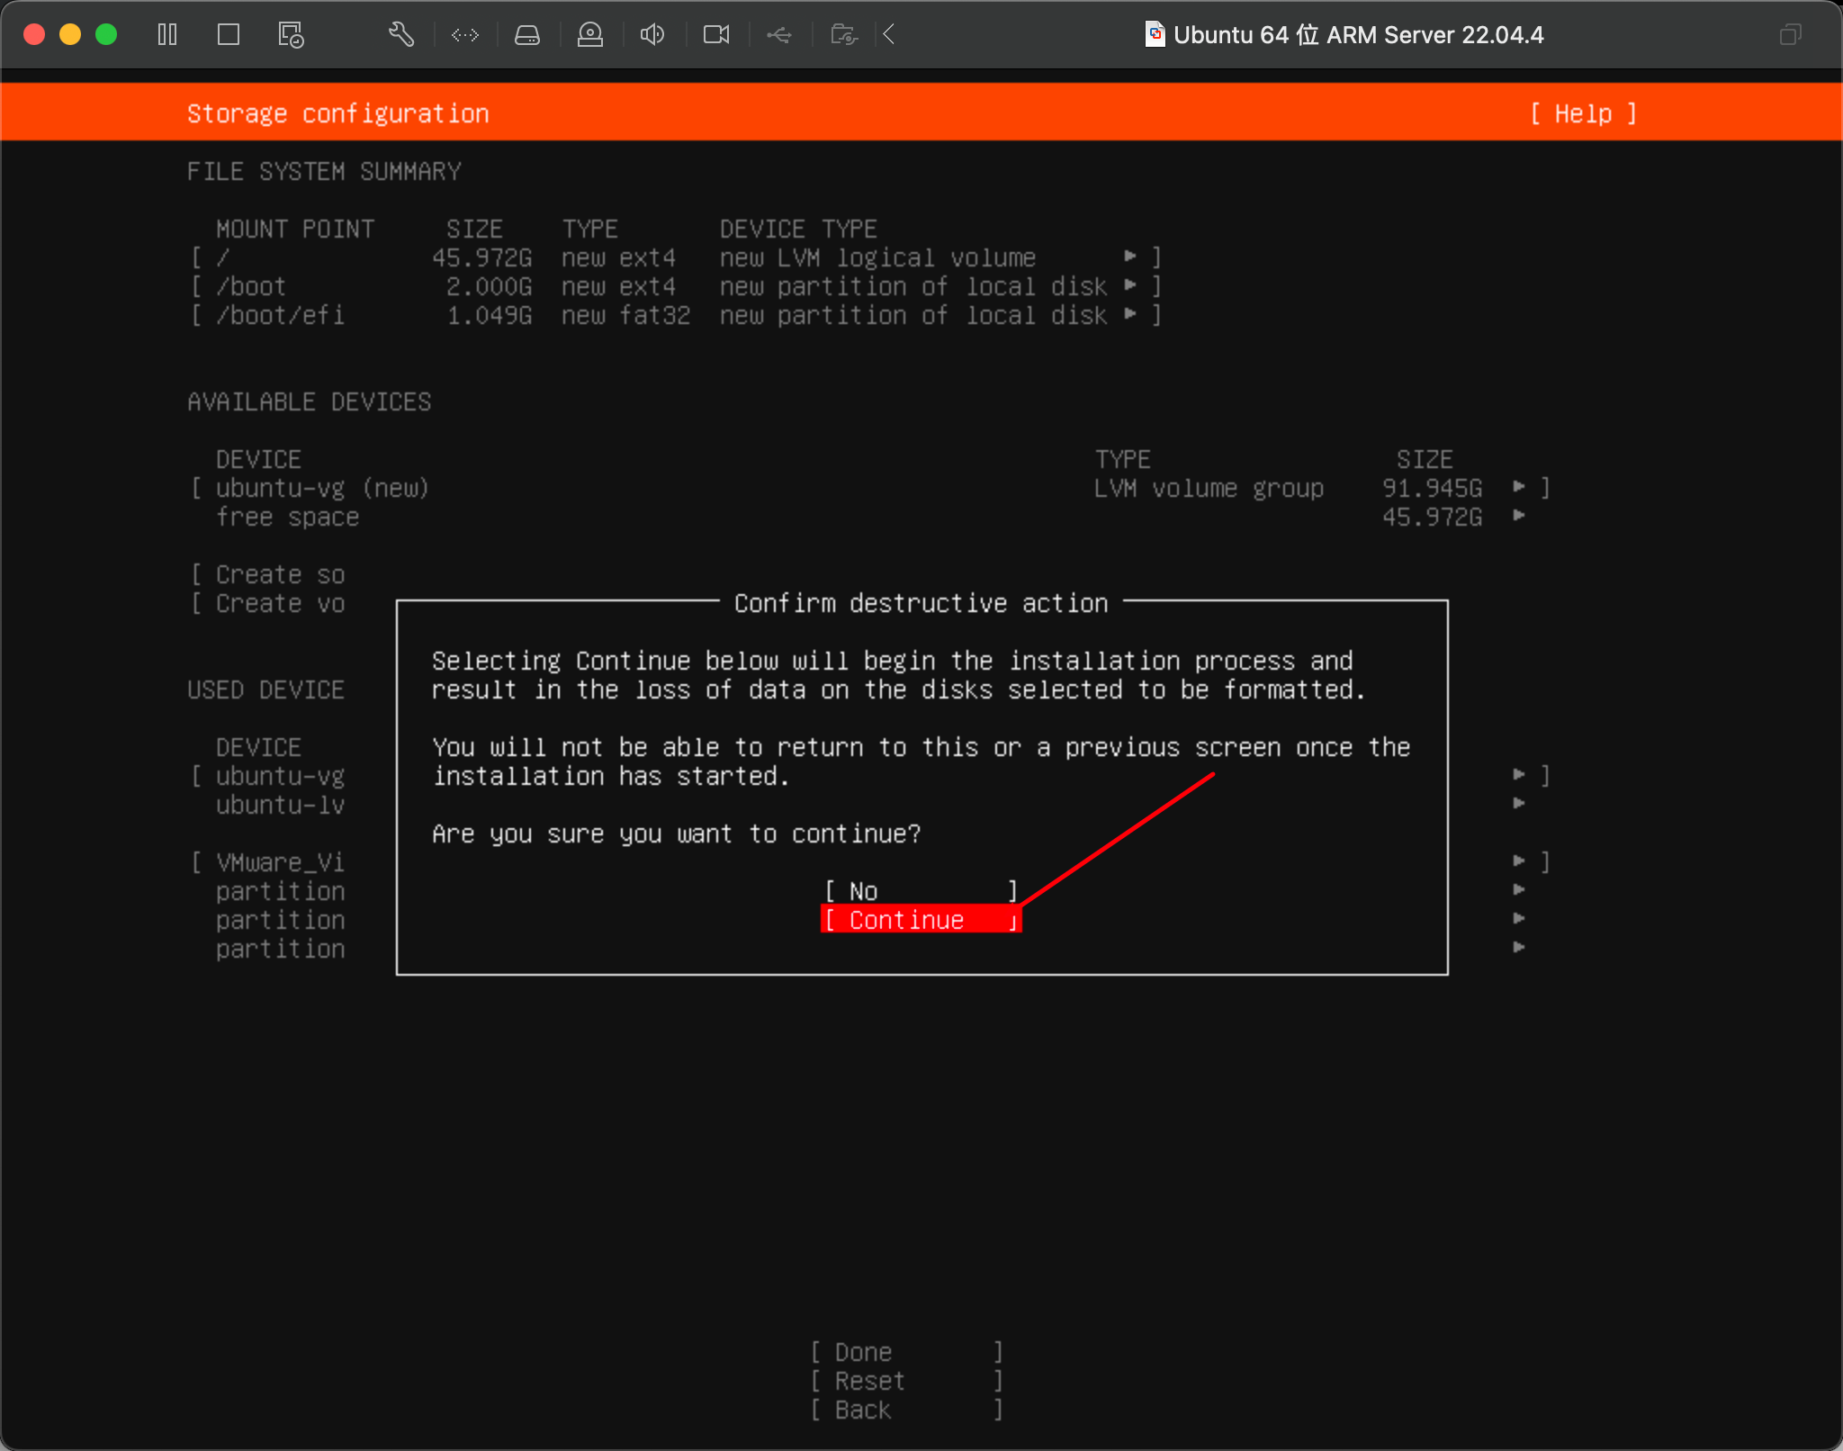
Task: Open the snapshot manager icon
Action: 291,35
